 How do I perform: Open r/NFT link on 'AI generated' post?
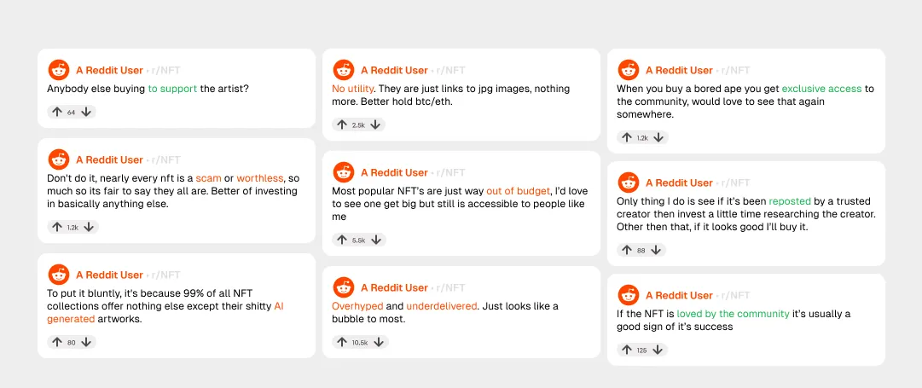(x=165, y=275)
